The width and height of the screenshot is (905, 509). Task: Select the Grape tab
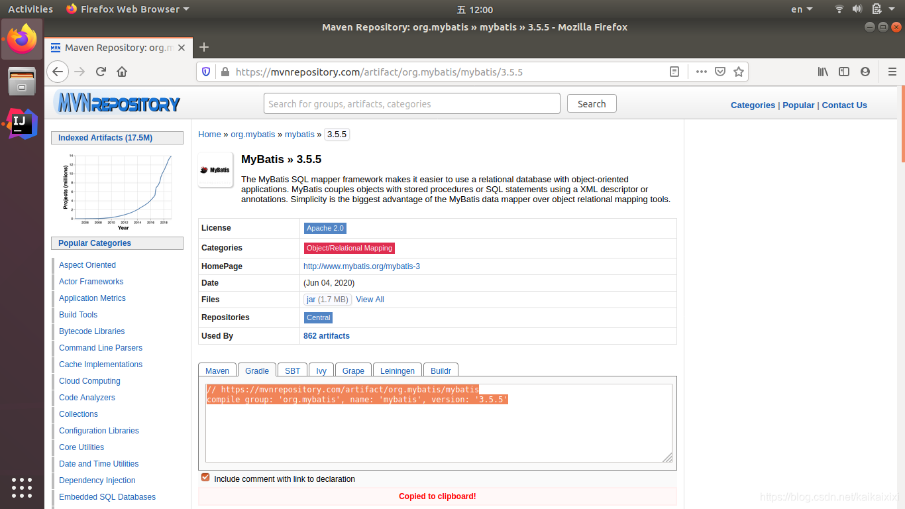coord(353,370)
